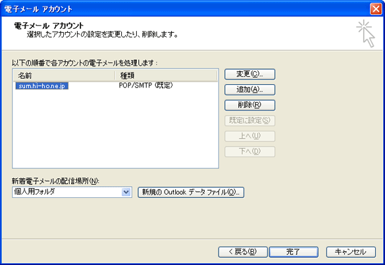This screenshot has height=265, width=385.
Task: Click the disabled 上へ(U) button
Action: 249,136
